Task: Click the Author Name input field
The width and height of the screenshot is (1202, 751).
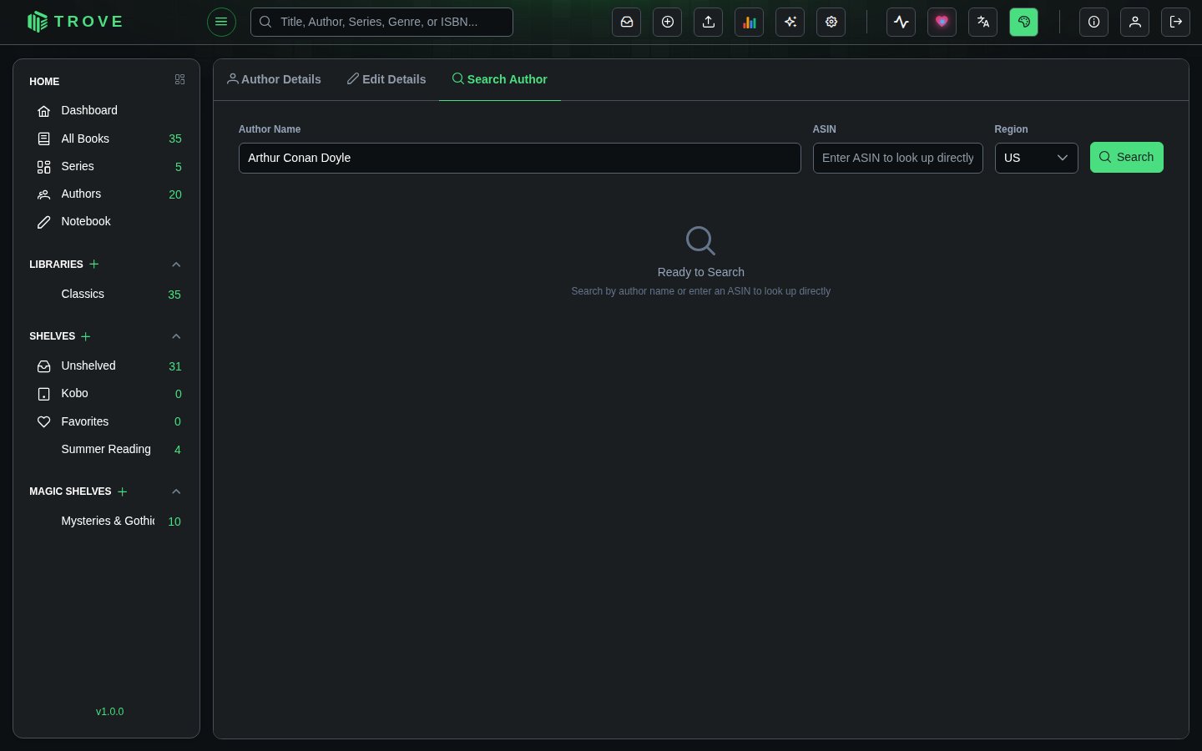Action: tap(520, 158)
